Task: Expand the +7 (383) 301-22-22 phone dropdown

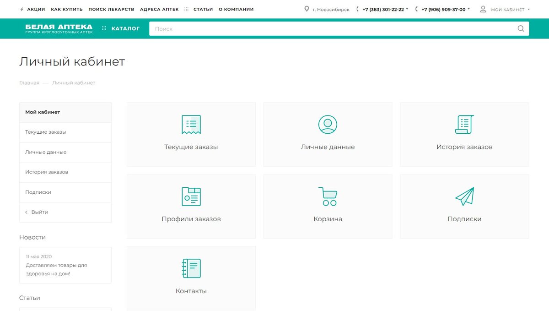Action: coord(407,9)
